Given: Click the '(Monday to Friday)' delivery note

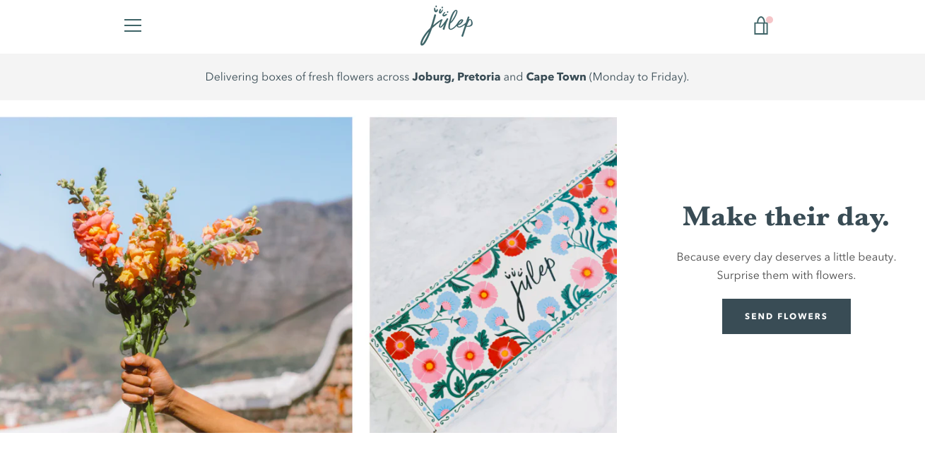Looking at the screenshot, I should point(639,77).
